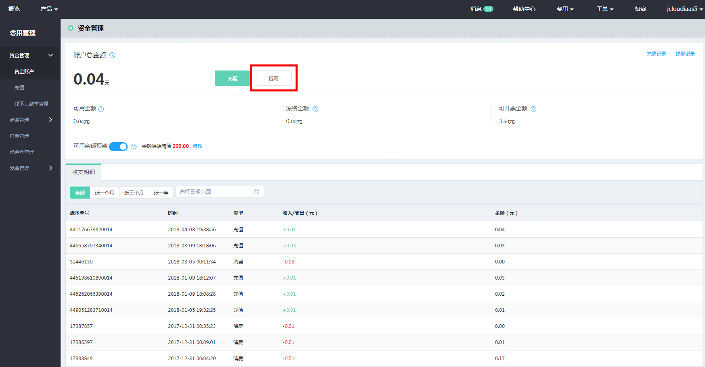Toggle the 可用余额预警 switch off
This screenshot has width=705, height=367.
pyautogui.click(x=118, y=146)
